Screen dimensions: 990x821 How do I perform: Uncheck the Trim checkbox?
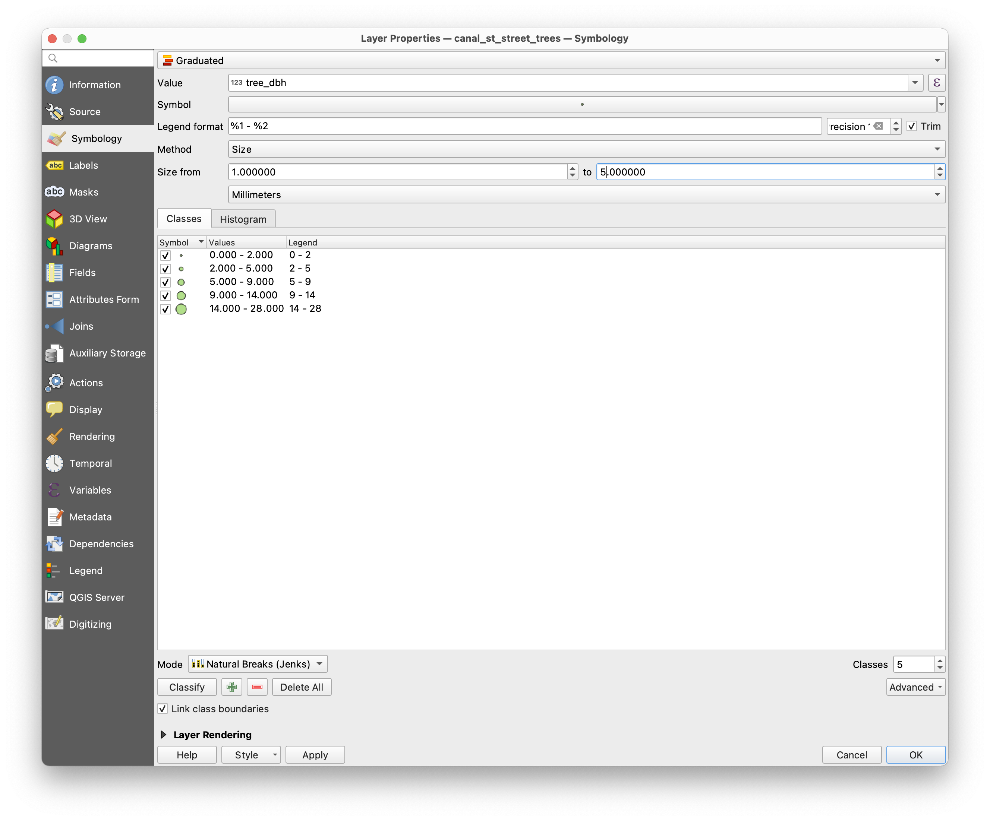912,126
